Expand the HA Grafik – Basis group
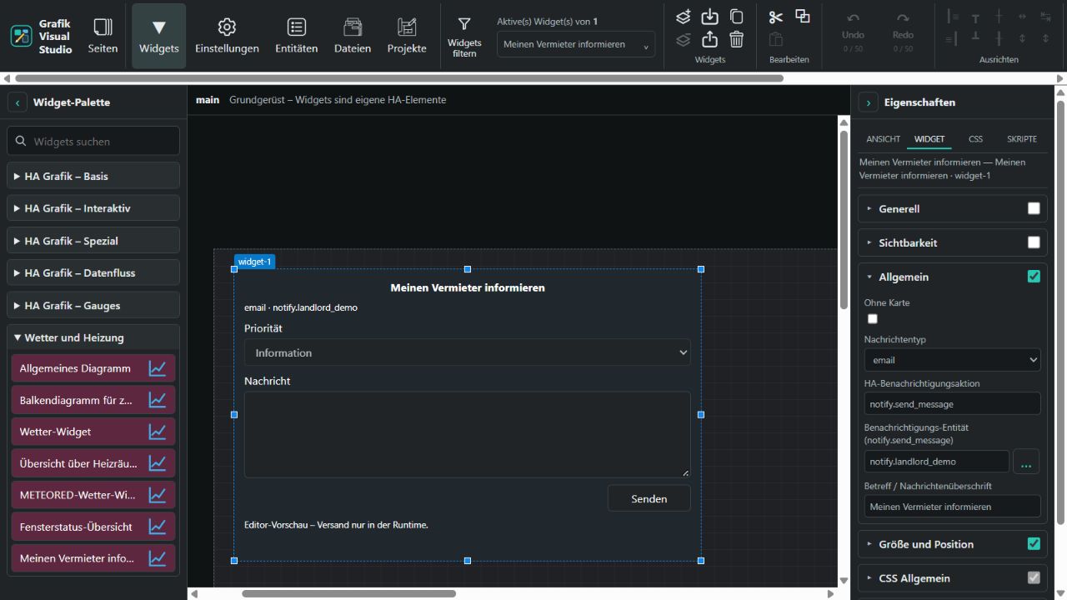 [93, 176]
